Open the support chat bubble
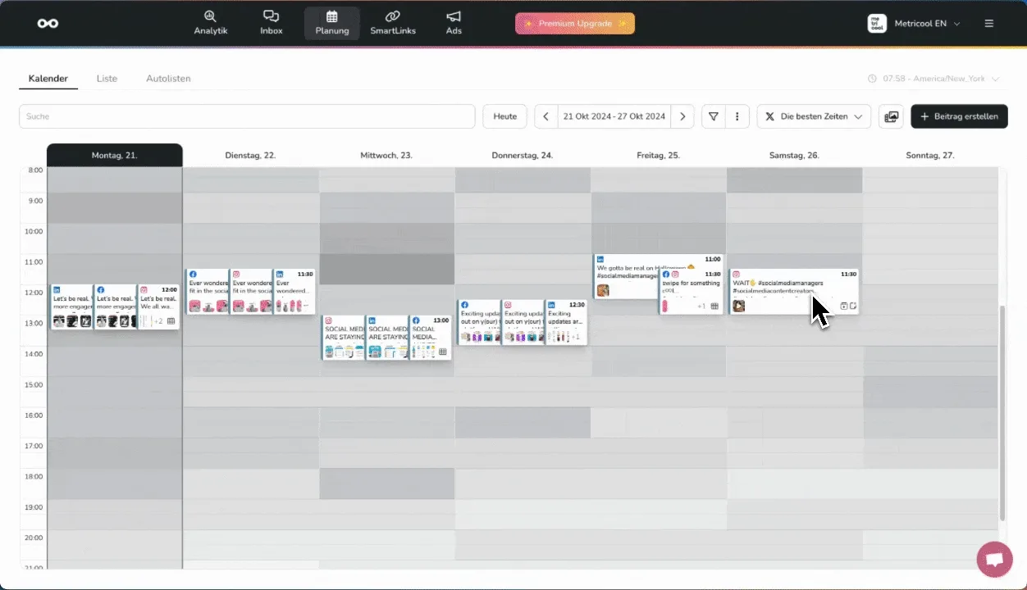Viewport: 1027px width, 590px height. tap(994, 560)
